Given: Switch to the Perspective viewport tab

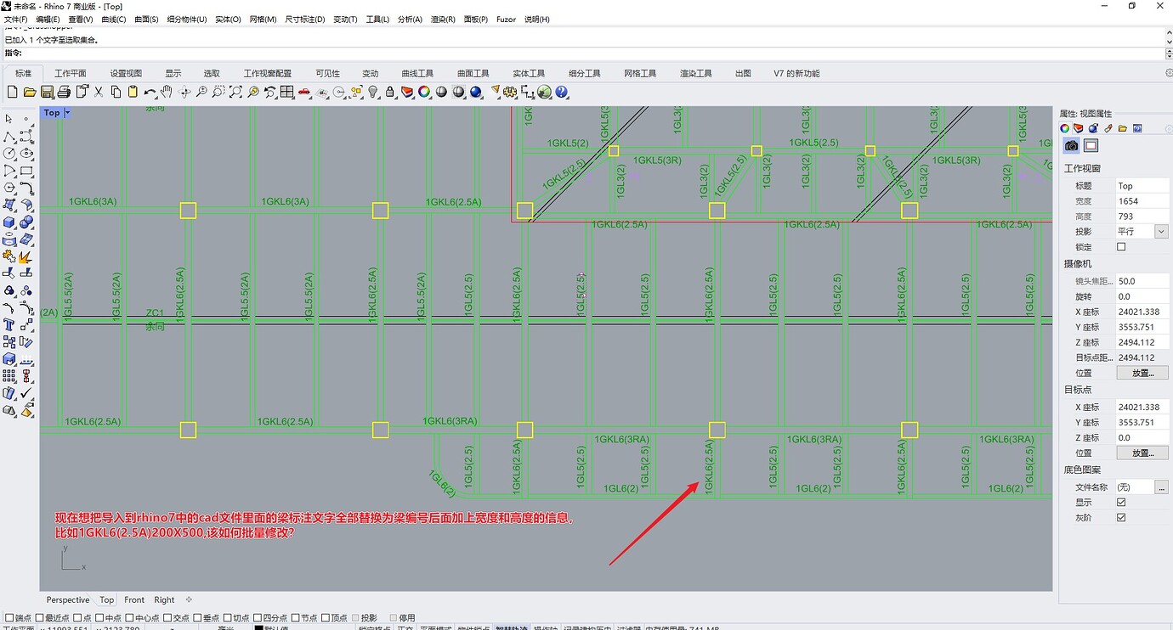Looking at the screenshot, I should click(68, 599).
